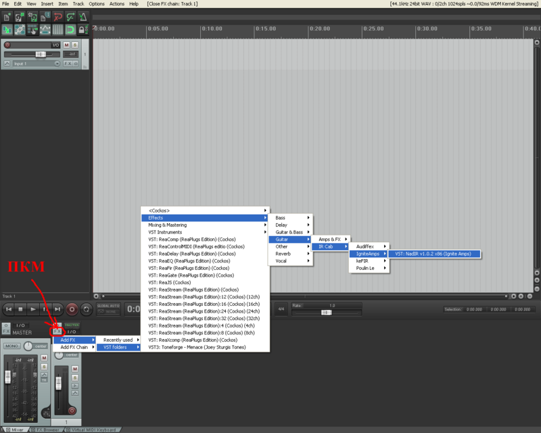Mute Track 1 in the track panel

(67, 45)
